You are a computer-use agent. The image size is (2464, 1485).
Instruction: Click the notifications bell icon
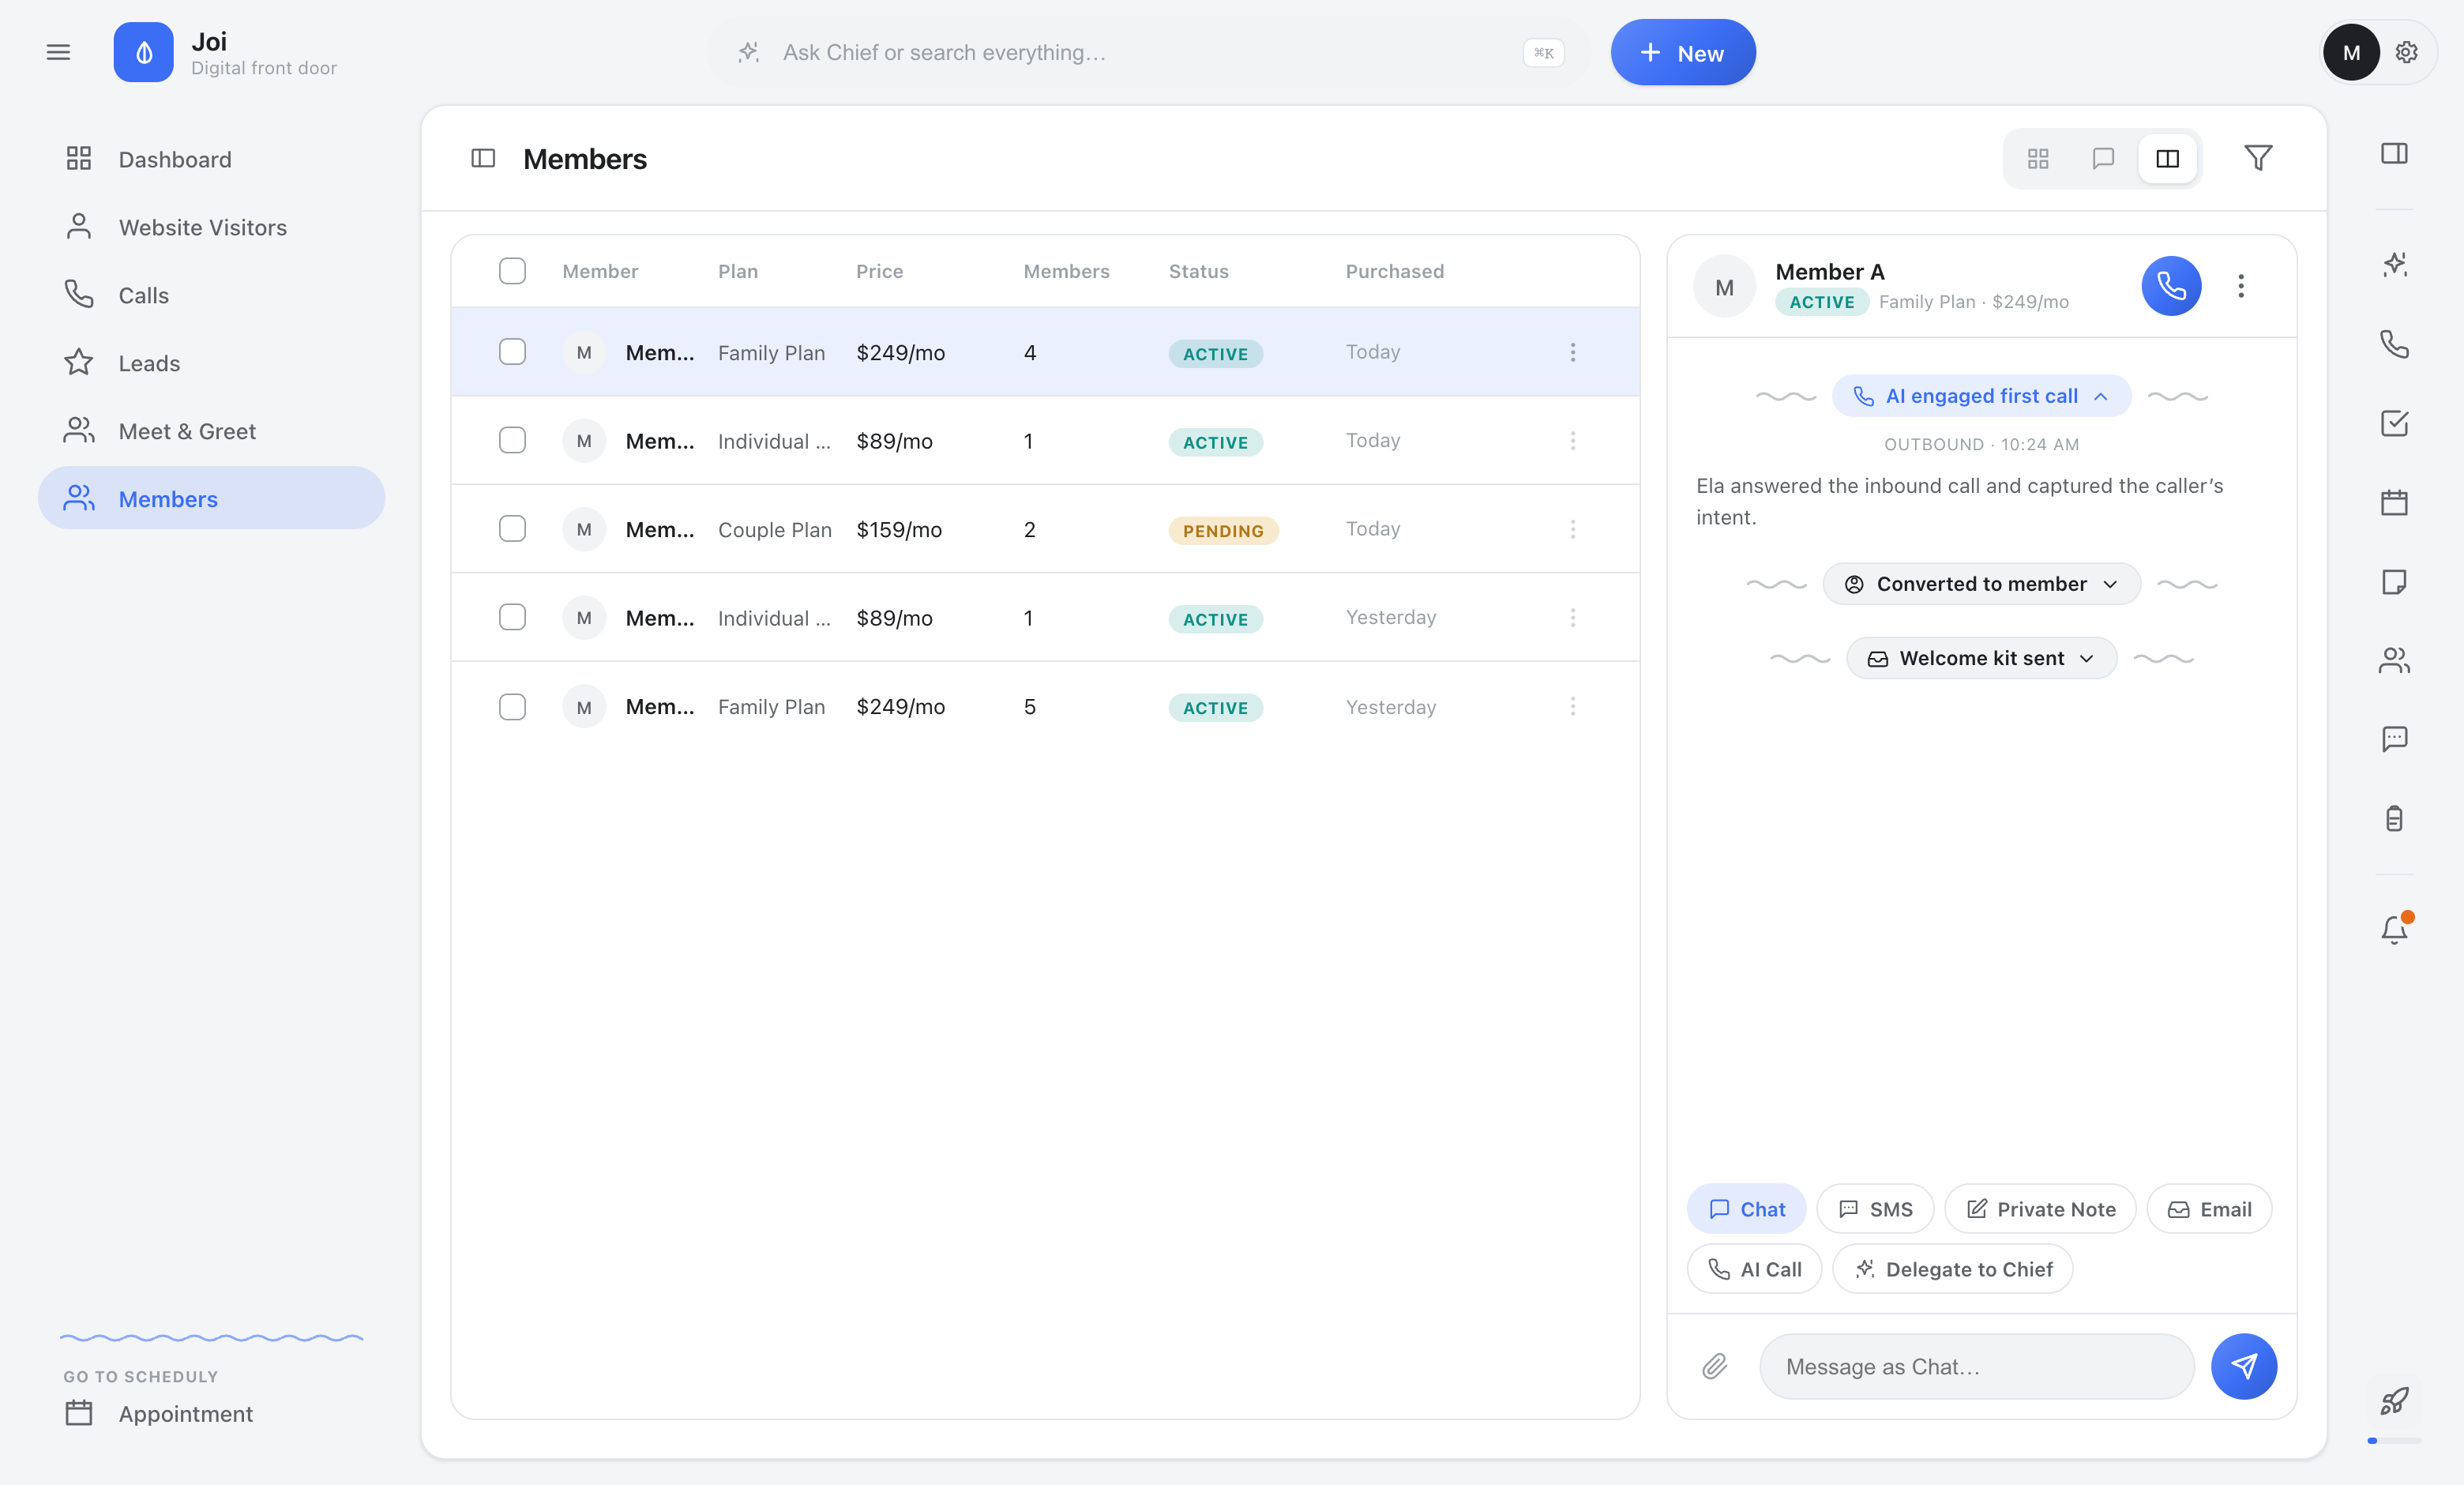click(2394, 929)
